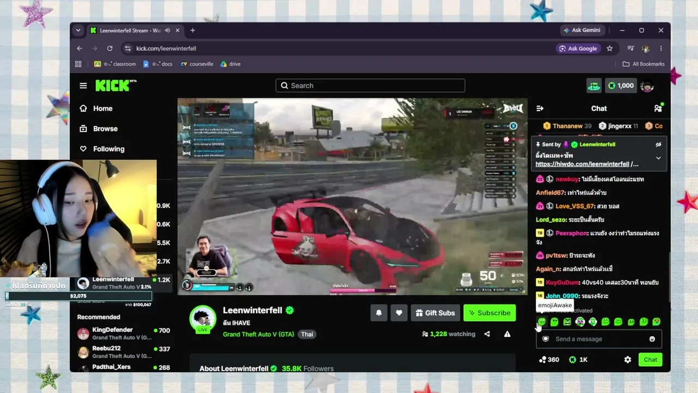The width and height of the screenshot is (698, 393).
Task: Click the Send a message chat input
Action: pos(599,339)
